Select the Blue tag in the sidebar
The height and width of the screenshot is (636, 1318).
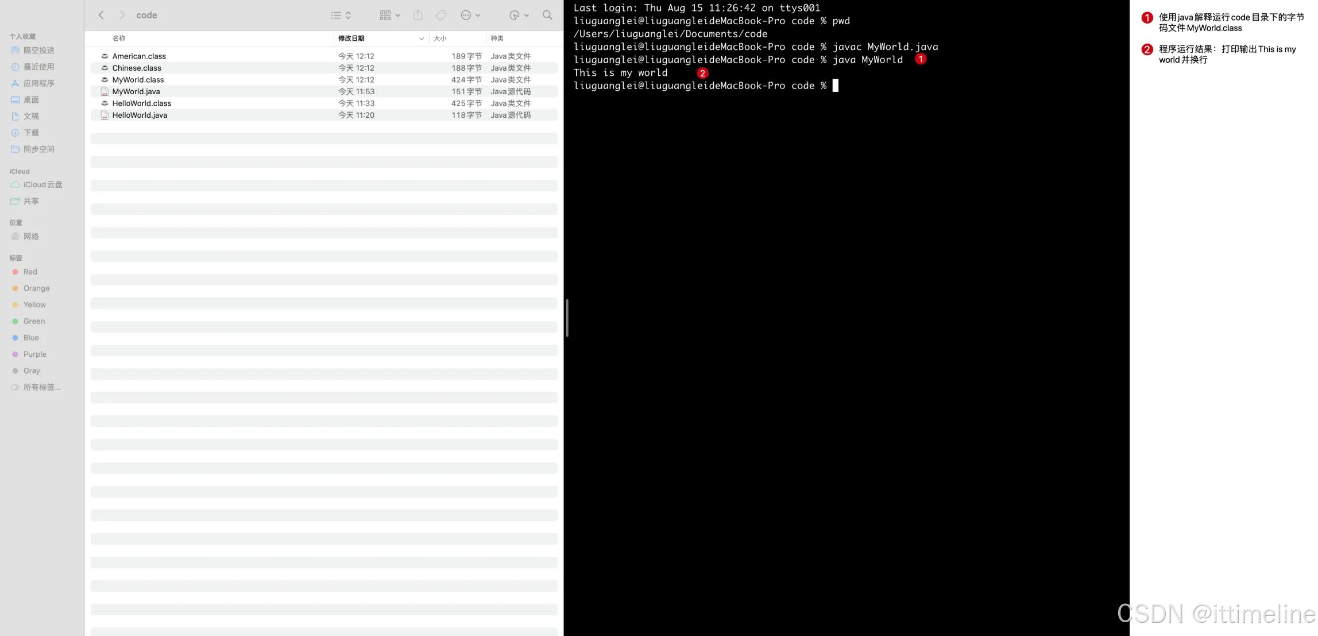(x=31, y=338)
